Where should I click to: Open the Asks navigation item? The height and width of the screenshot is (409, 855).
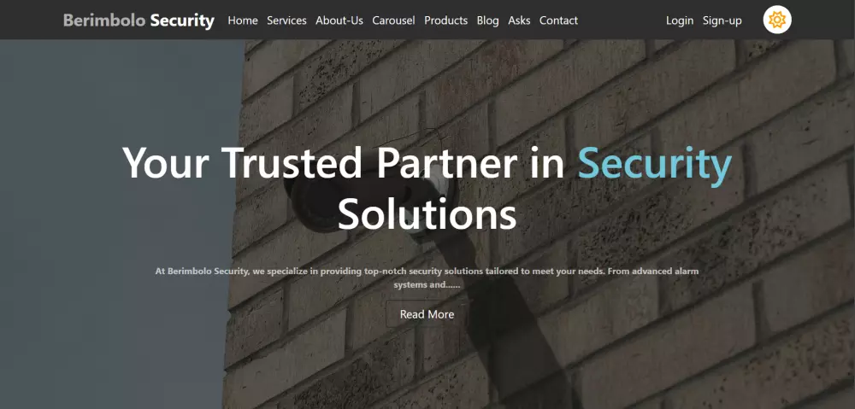(519, 20)
